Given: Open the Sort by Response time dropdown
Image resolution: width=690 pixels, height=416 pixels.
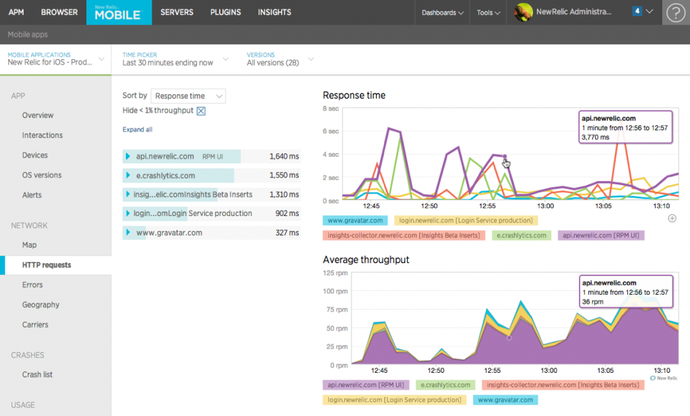Looking at the screenshot, I should [x=188, y=96].
